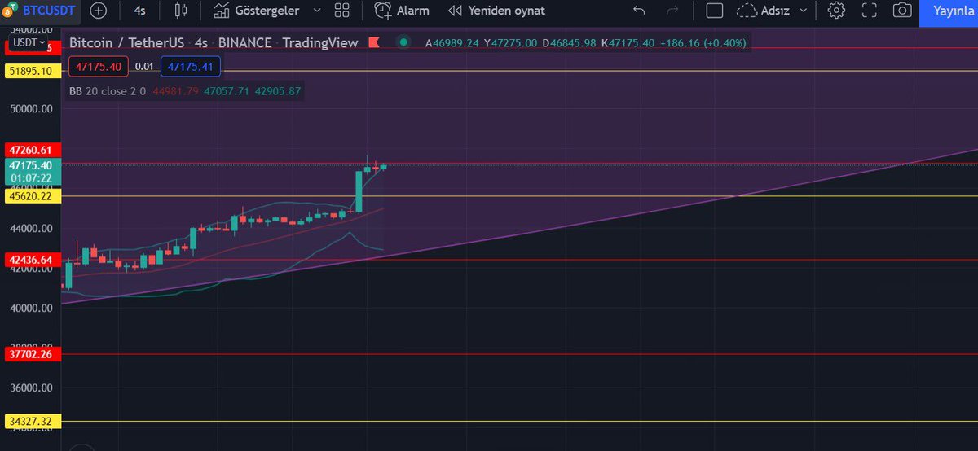Click the 40000.00 price axis label

tap(31, 308)
